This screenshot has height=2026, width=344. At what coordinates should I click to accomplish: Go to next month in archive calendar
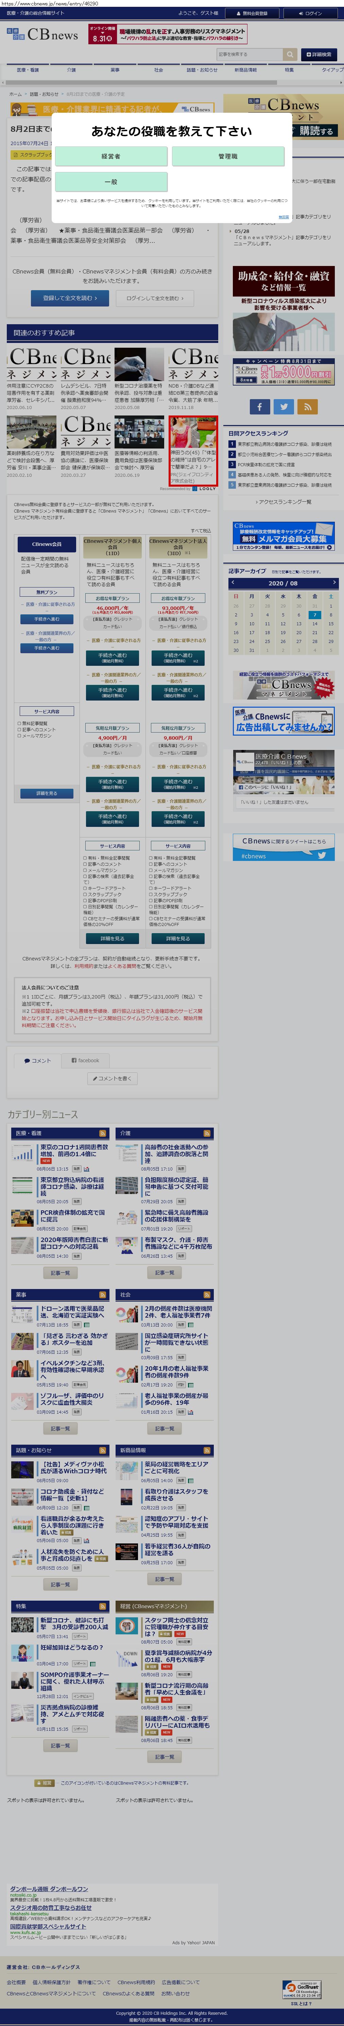334,583
